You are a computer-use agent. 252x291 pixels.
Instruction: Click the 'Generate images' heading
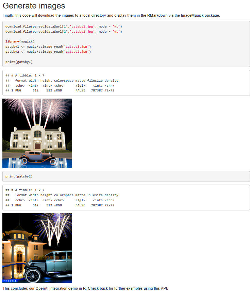[x=34, y=6]
